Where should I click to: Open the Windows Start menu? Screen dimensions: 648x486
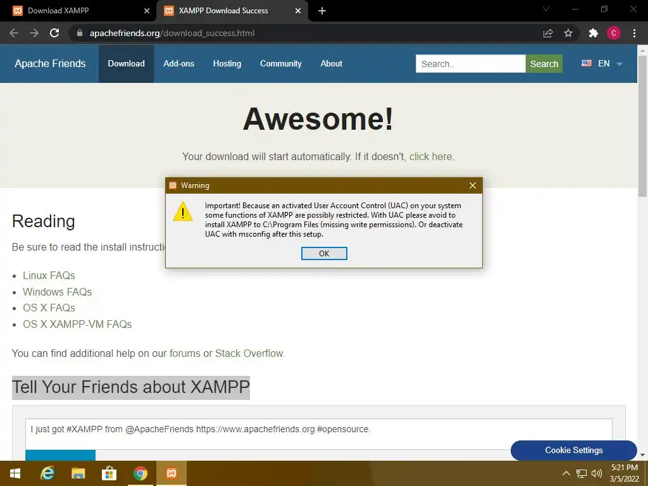15,473
